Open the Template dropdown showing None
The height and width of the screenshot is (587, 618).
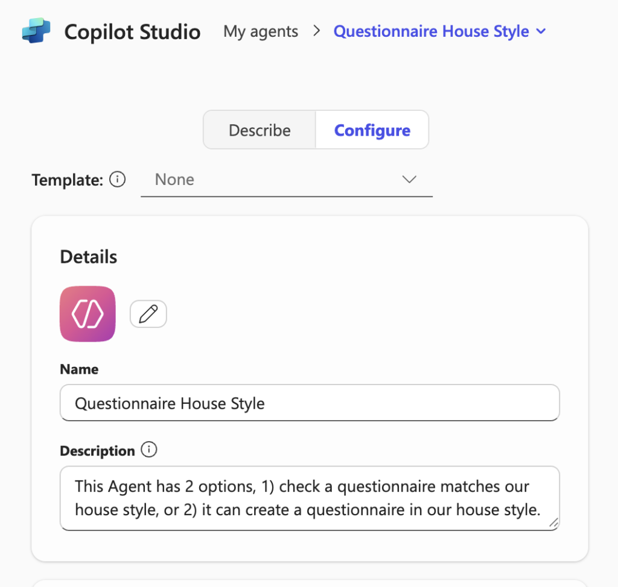coord(287,180)
